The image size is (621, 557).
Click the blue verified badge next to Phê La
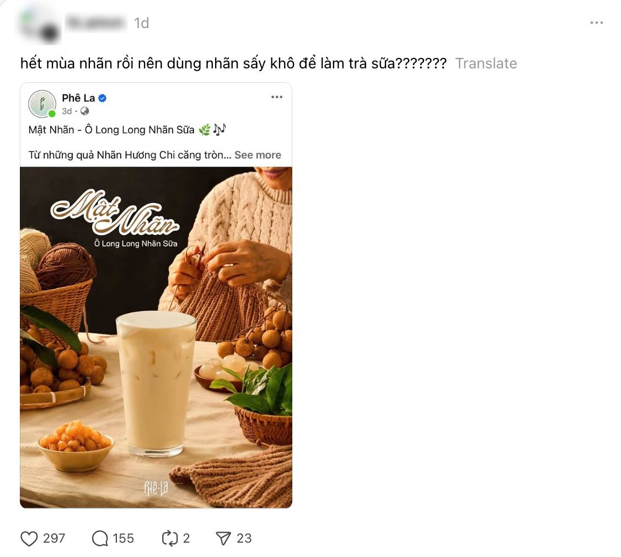pos(102,98)
